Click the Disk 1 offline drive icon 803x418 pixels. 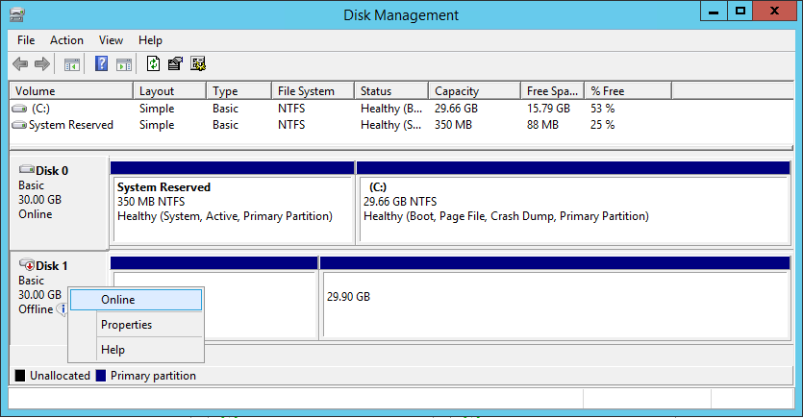point(27,264)
